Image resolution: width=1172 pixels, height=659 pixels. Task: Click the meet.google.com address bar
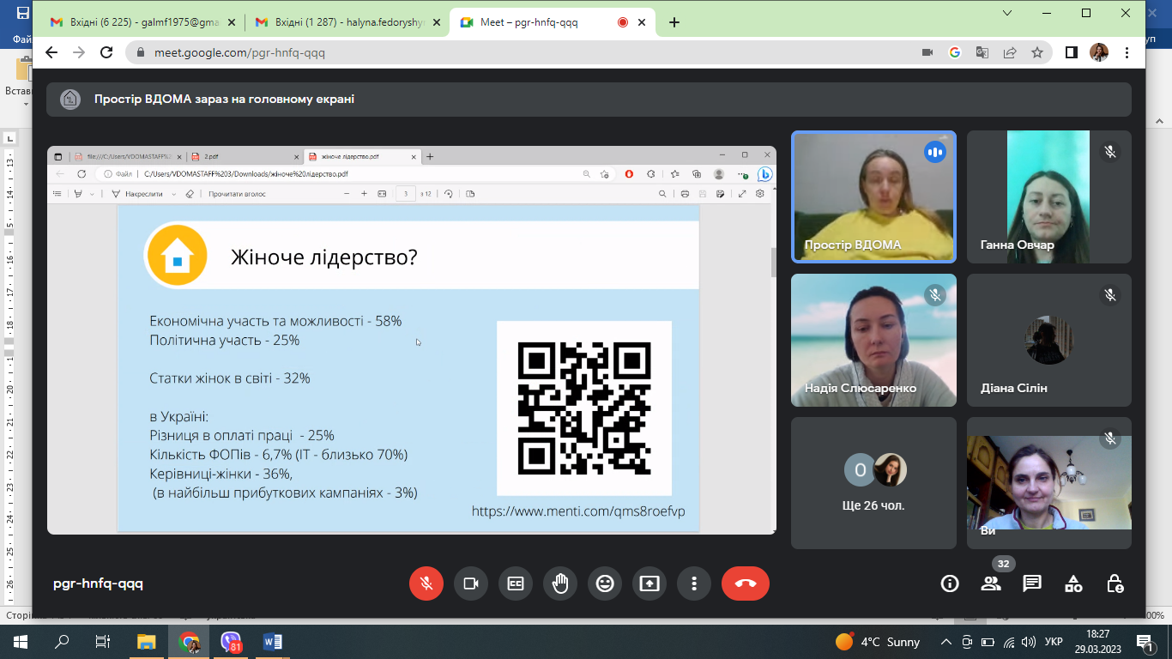coord(515,52)
